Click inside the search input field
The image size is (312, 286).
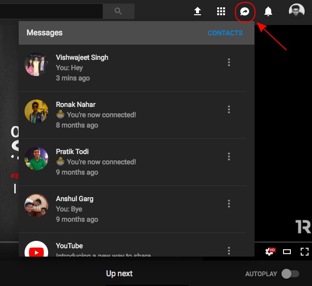[x=49, y=11]
